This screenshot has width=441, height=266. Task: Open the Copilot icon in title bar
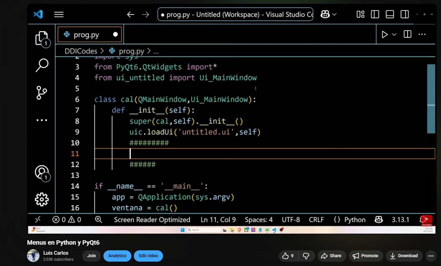325,14
